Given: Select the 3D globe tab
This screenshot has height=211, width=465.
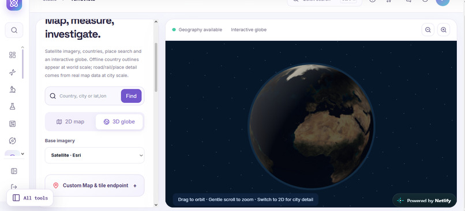Looking at the screenshot, I should point(119,122).
